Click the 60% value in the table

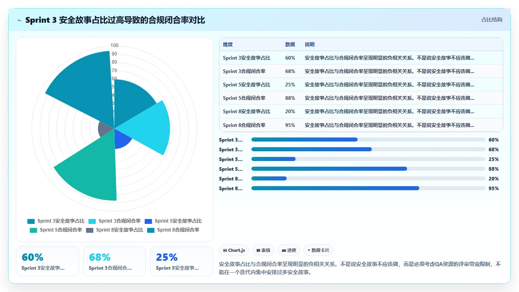point(290,58)
